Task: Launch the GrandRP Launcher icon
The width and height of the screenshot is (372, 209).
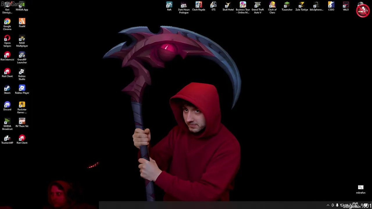Action: 22,57
